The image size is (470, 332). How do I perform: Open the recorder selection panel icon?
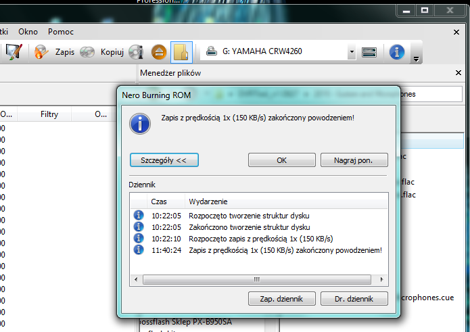[x=369, y=52]
